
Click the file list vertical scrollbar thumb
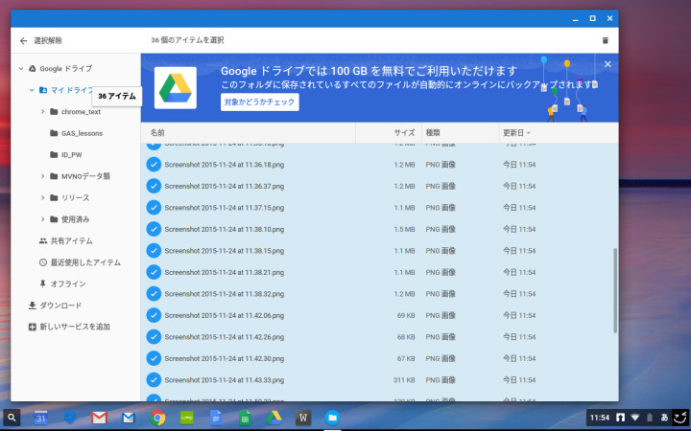pyautogui.click(x=615, y=290)
